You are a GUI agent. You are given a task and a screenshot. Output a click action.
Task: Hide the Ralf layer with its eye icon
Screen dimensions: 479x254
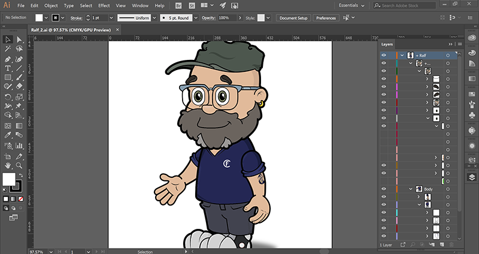(x=384, y=55)
